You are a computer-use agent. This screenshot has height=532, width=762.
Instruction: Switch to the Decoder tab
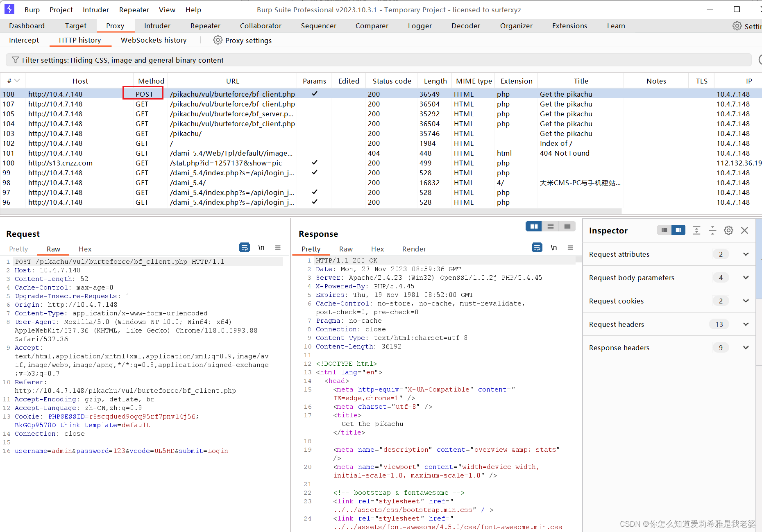tap(466, 26)
